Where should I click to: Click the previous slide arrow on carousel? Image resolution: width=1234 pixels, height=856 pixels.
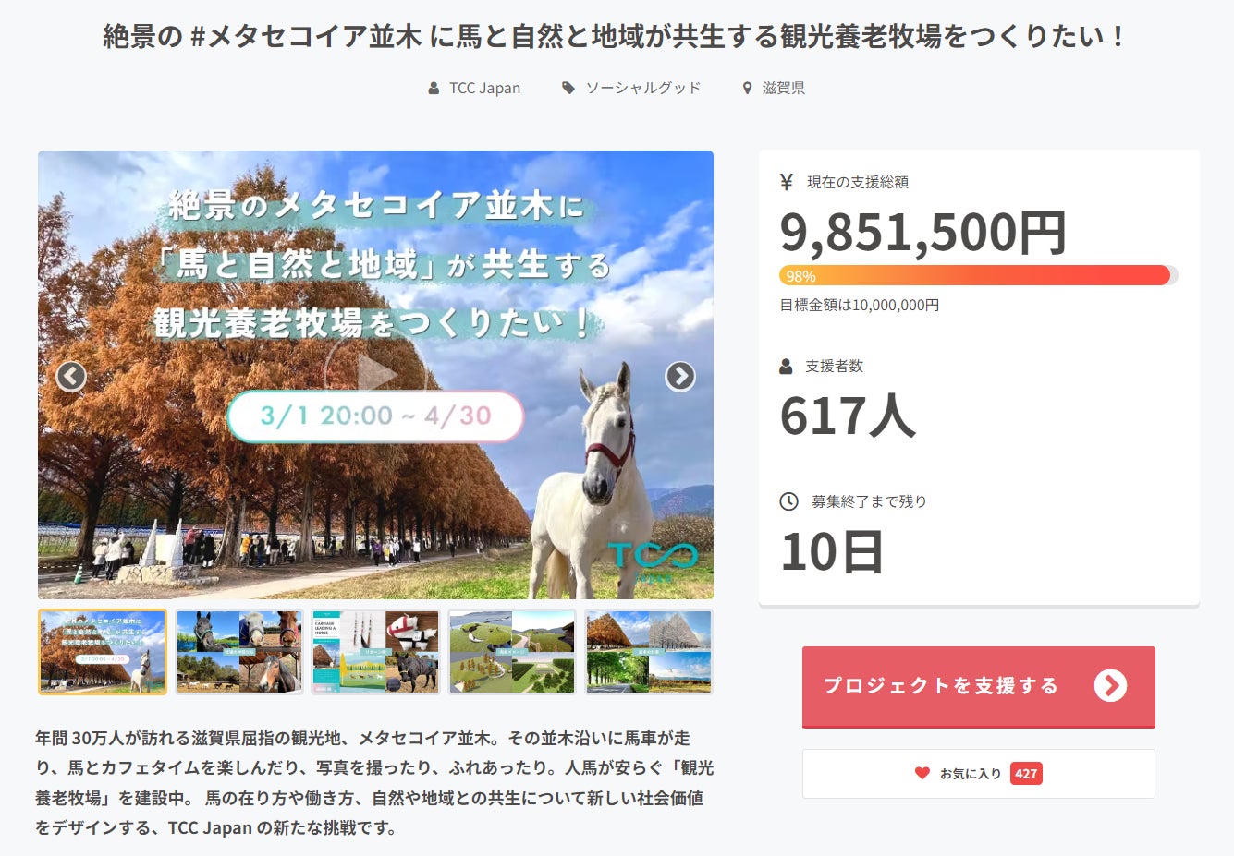[71, 377]
